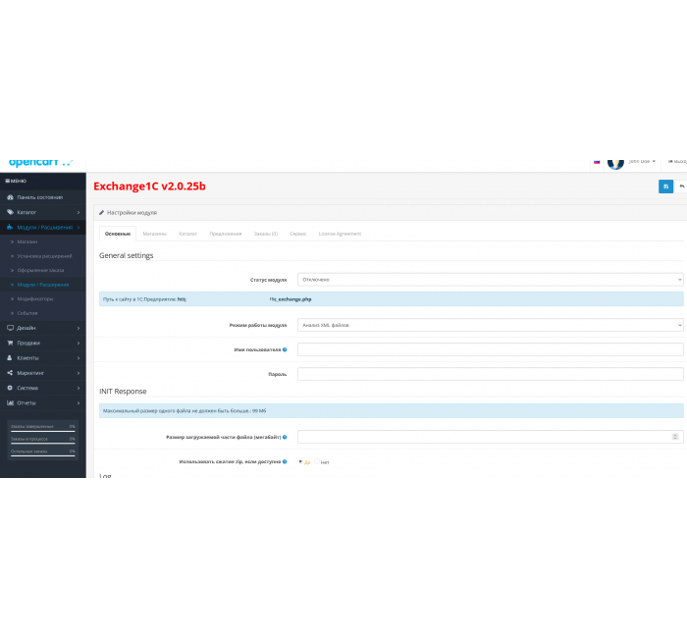Screen dimensions: 687x638
Task: Select the Да radio for zip compression
Action: (300, 461)
